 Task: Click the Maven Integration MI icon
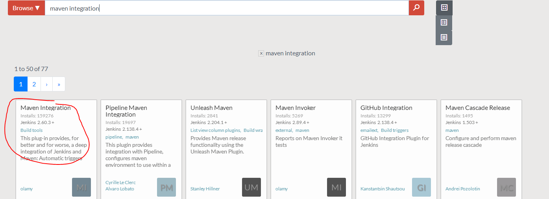[81, 187]
